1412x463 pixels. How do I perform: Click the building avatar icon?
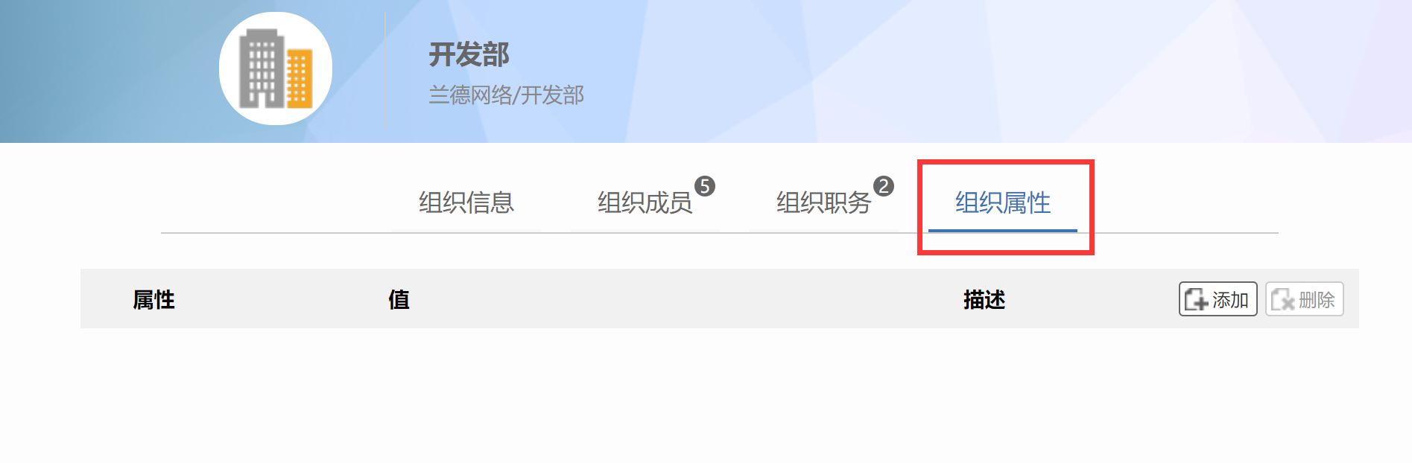click(x=275, y=68)
